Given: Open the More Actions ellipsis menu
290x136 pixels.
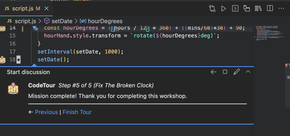Looking at the screenshot, I should [x=281, y=9].
